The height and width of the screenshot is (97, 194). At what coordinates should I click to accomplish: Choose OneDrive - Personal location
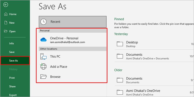(x=73, y=40)
